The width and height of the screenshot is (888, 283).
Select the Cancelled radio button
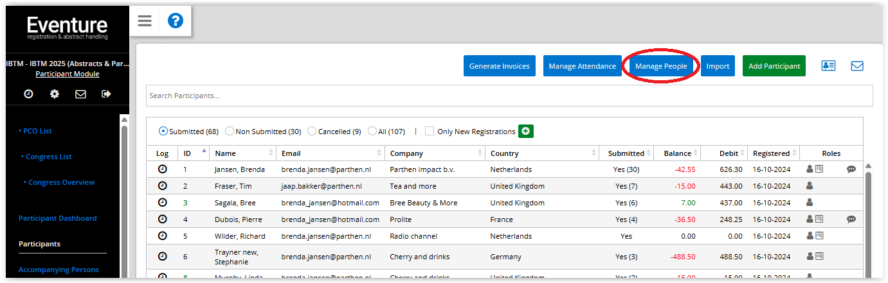click(x=312, y=132)
